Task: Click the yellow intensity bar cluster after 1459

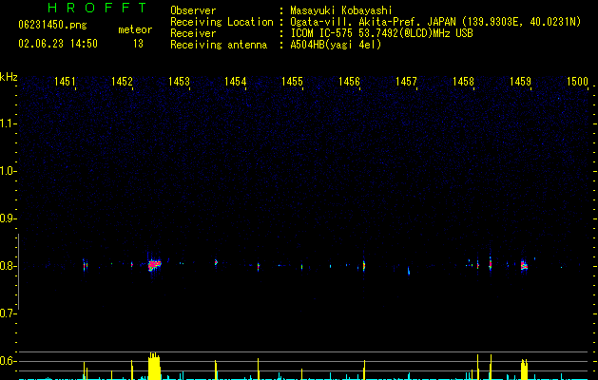Action: pos(524,369)
